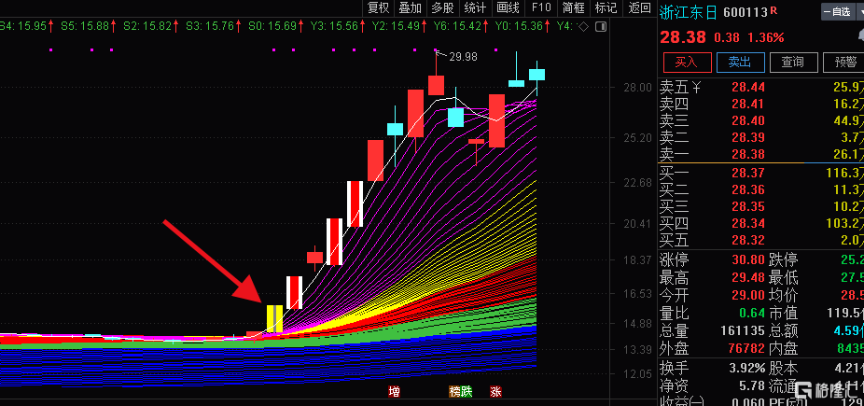864x406 pixels.
Task: Select the latest cyan candlestick
Action: pos(537,75)
